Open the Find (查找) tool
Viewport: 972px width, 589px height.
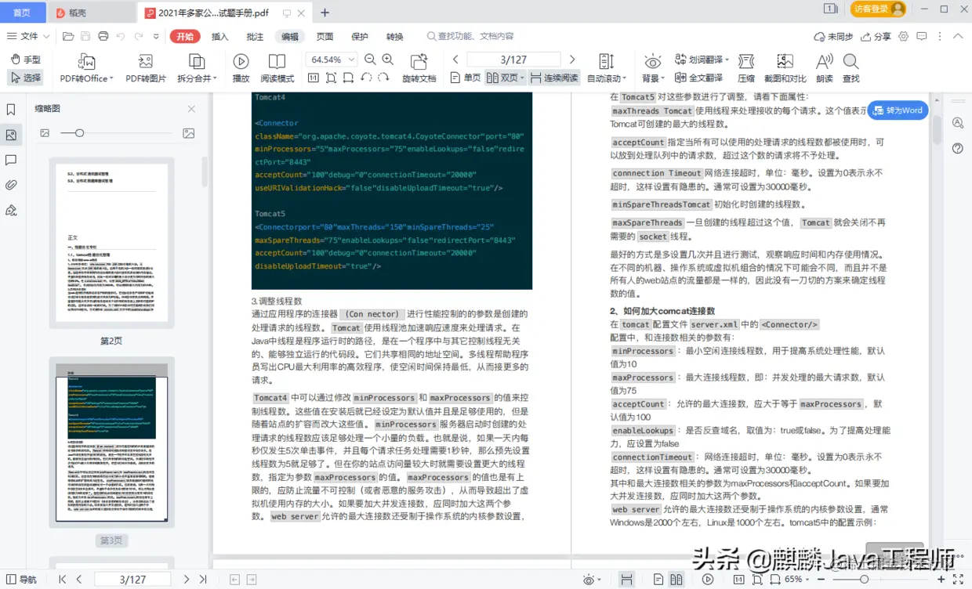pyautogui.click(x=850, y=68)
